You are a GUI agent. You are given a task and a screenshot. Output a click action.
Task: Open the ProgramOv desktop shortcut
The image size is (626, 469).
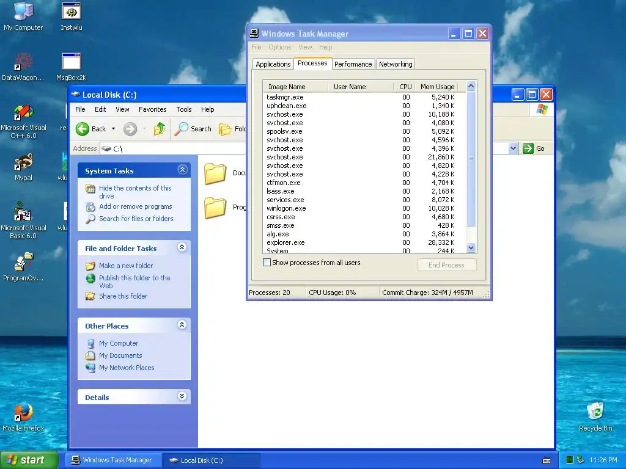23,266
